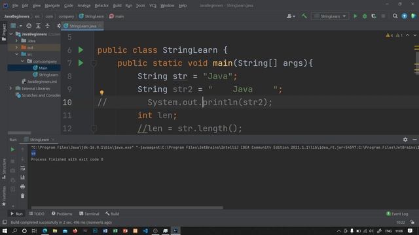Collapse the JavaBeginners project root node
419x235 pixels.
point(11,34)
